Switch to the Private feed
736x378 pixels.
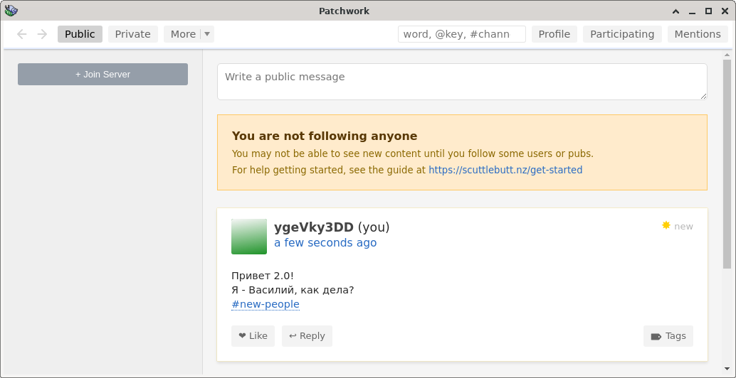tap(133, 34)
